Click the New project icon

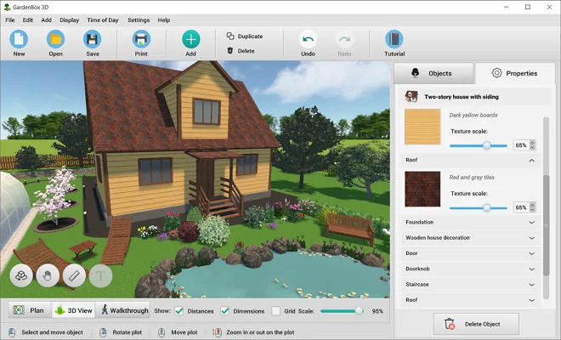pyautogui.click(x=19, y=39)
